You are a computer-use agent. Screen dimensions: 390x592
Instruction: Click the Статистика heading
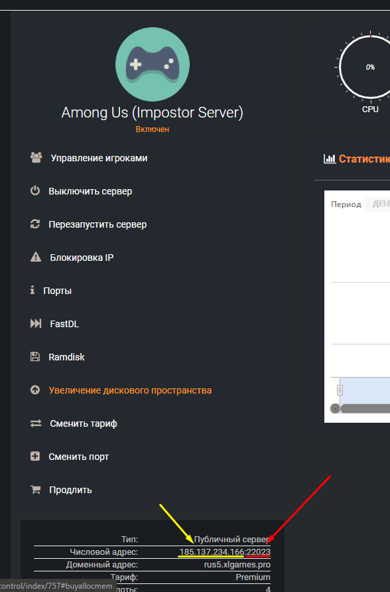pyautogui.click(x=364, y=159)
